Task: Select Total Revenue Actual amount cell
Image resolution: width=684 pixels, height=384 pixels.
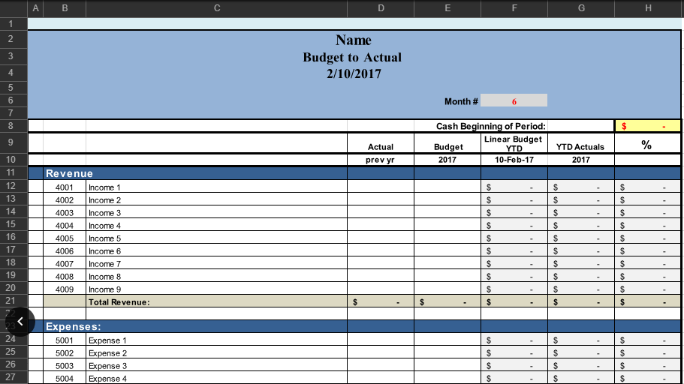Action: pyautogui.click(x=381, y=302)
